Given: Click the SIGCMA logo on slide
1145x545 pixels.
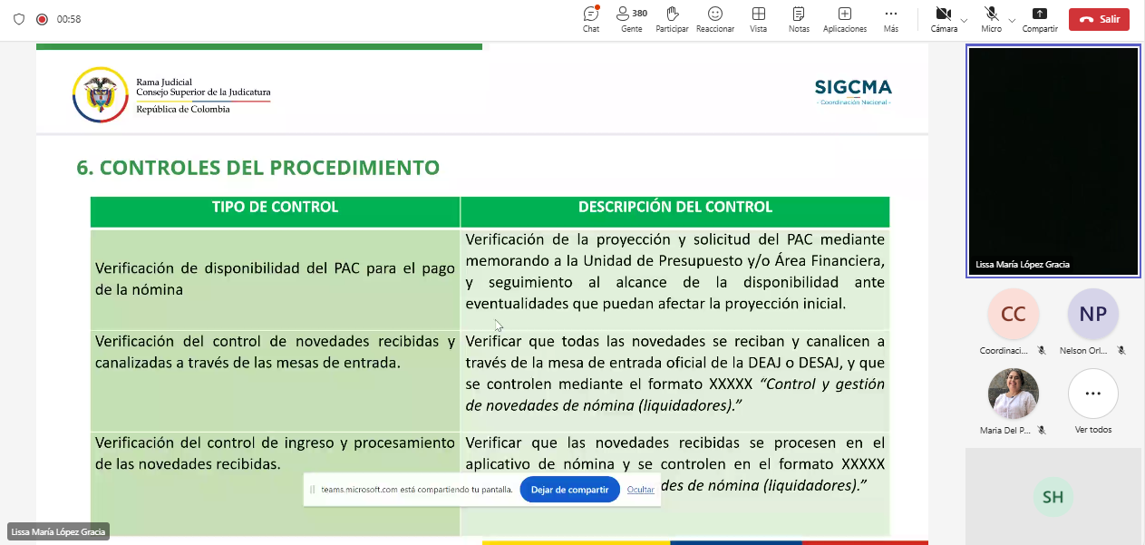Looking at the screenshot, I should [853, 92].
